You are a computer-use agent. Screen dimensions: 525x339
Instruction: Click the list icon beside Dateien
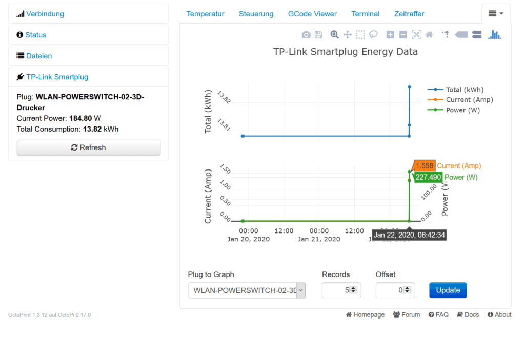[21, 56]
